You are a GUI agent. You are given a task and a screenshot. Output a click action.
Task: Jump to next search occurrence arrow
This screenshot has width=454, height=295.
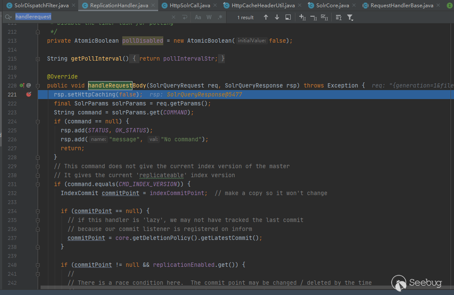click(x=277, y=18)
